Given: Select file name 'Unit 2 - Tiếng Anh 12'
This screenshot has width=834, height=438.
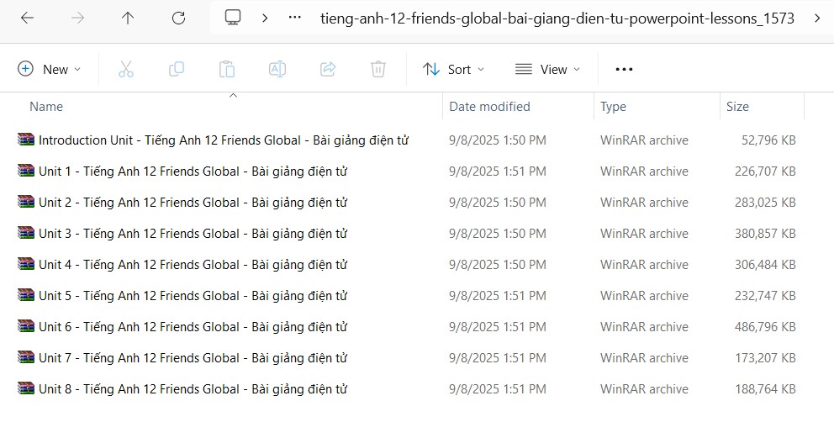Looking at the screenshot, I should tap(193, 203).
